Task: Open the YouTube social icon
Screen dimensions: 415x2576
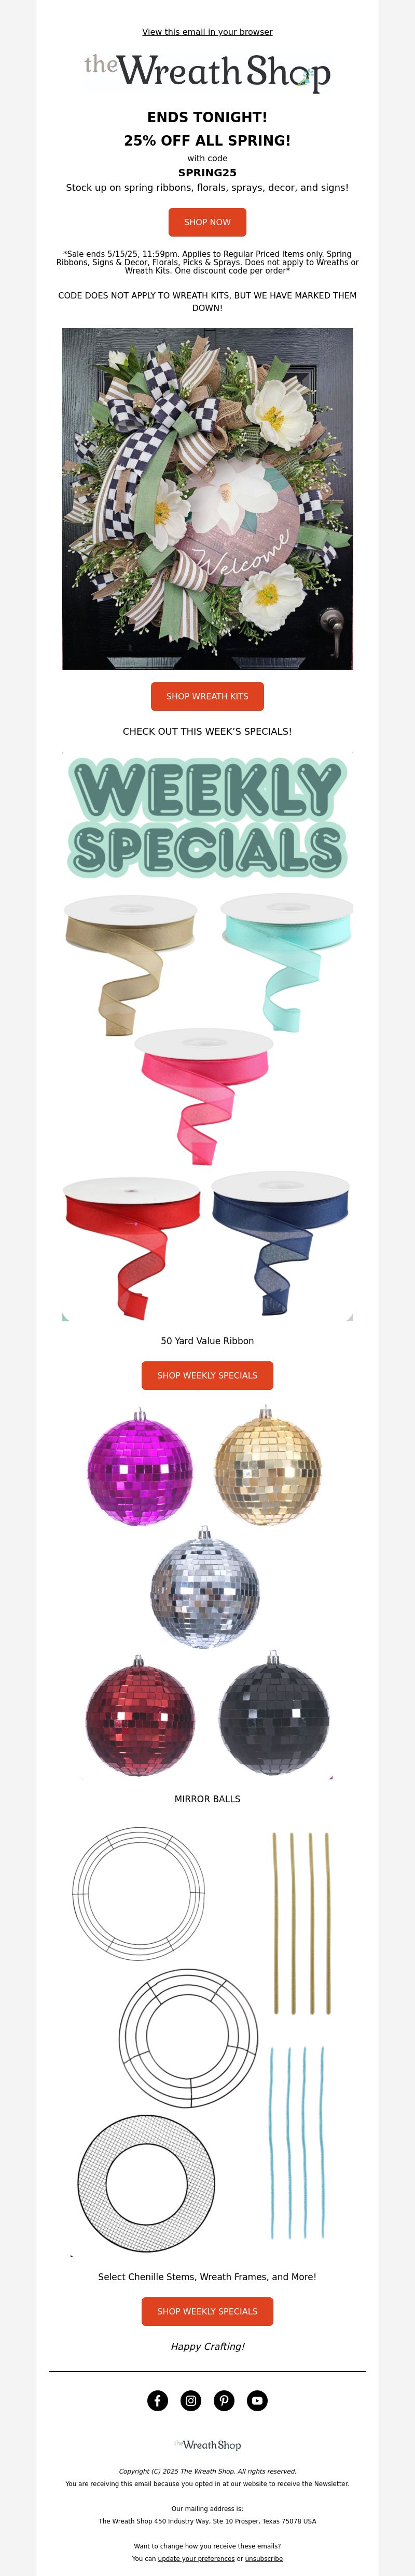Action: tap(257, 2400)
